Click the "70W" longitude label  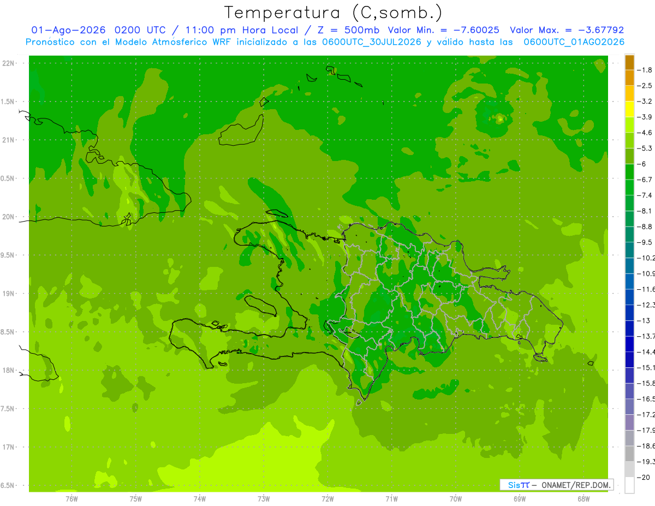coord(456,499)
